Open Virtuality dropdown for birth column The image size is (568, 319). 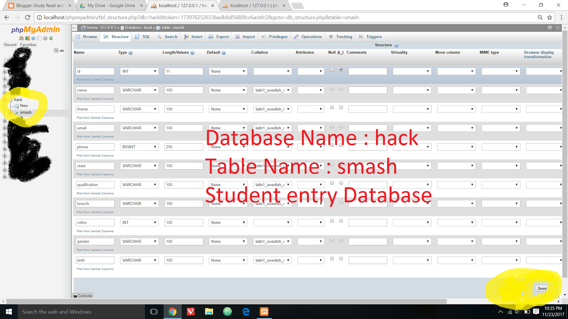coord(412,260)
